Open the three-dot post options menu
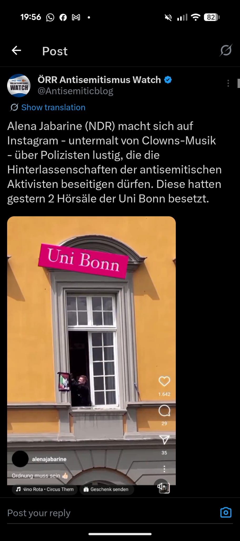The width and height of the screenshot is (240, 541). pyautogui.click(x=228, y=83)
